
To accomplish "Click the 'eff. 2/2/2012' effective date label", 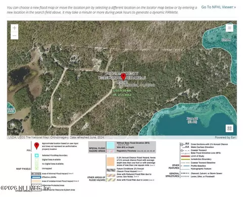I will tap(122, 95).
